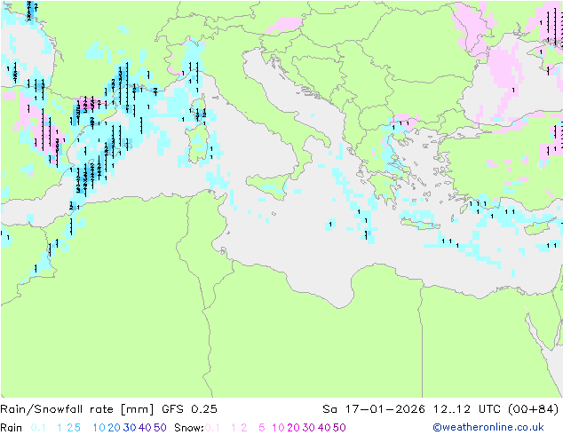Click the '12..12 UTC' time text

(x=467, y=409)
